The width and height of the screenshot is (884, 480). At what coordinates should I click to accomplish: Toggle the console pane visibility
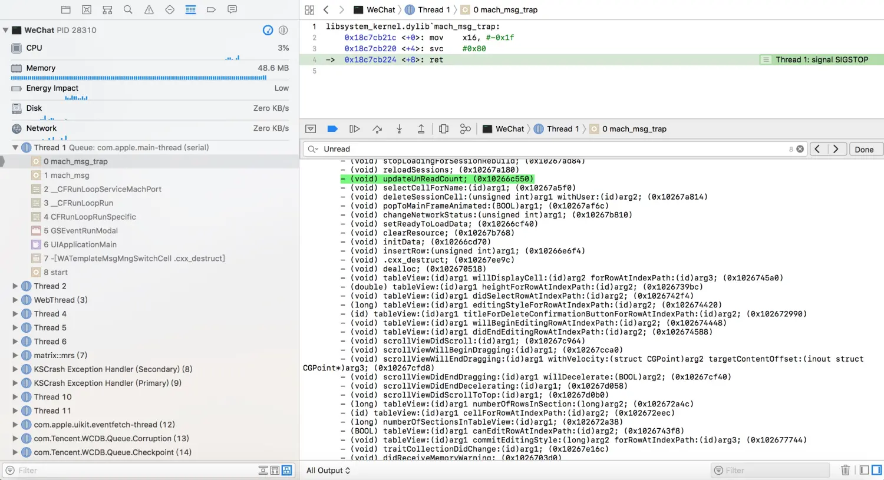pos(876,470)
